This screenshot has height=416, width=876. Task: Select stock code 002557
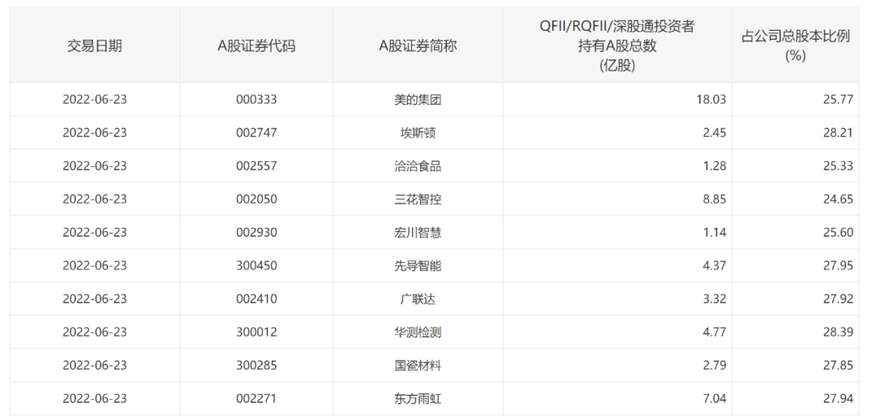256,166
